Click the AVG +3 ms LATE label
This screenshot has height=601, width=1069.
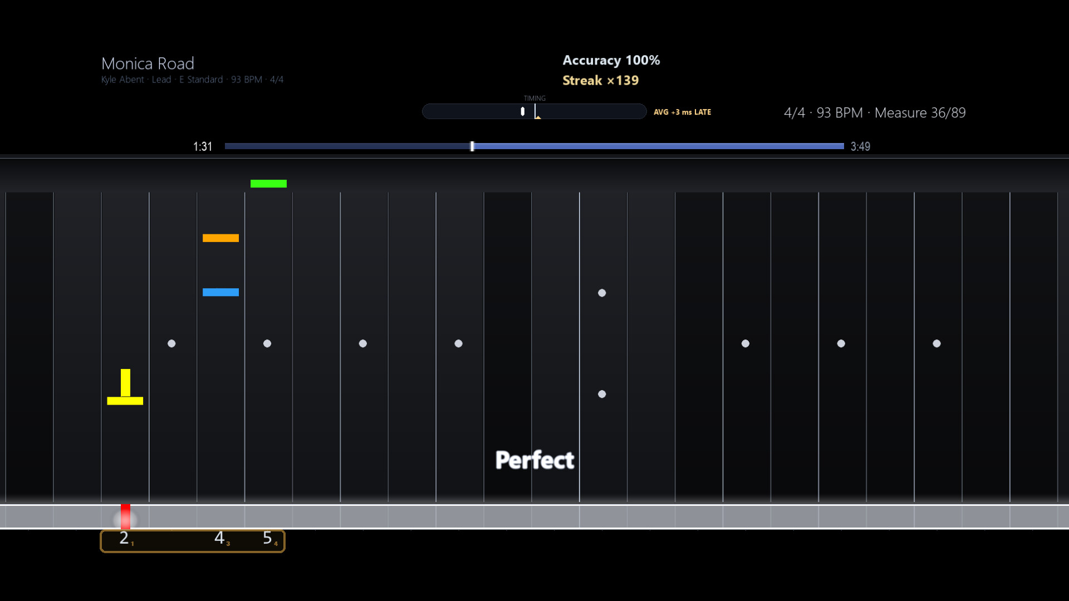(682, 112)
